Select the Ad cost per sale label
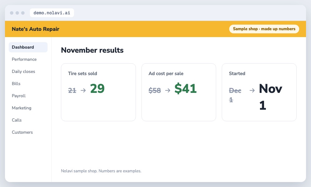The image size is (311, 187). tap(166, 74)
